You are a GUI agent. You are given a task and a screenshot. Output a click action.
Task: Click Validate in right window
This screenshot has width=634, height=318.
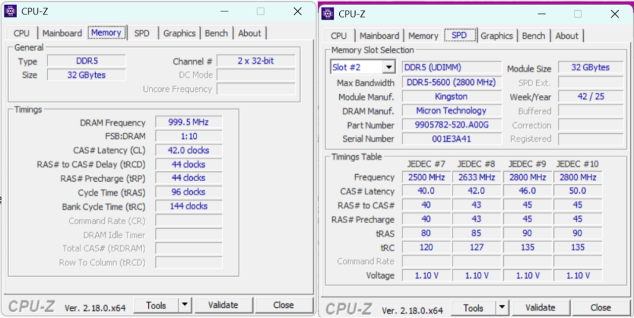coord(541,308)
